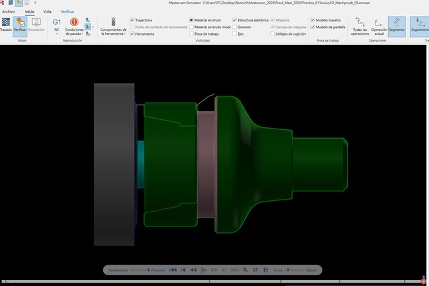Image resolution: width=429 pixels, height=286 pixels.
Task: Open arrow next to highlighted playback-option icon
Action: pyautogui.click(x=93, y=27)
